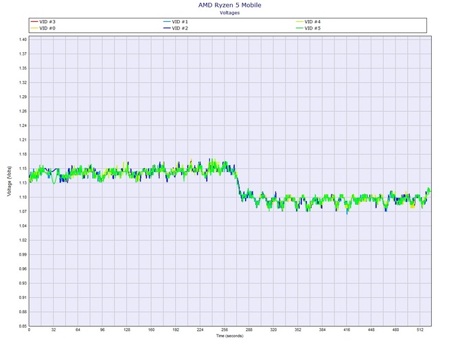Click the 1.10 y-axis value
Image resolution: width=460 pixels, height=344 pixels.
tap(23, 197)
